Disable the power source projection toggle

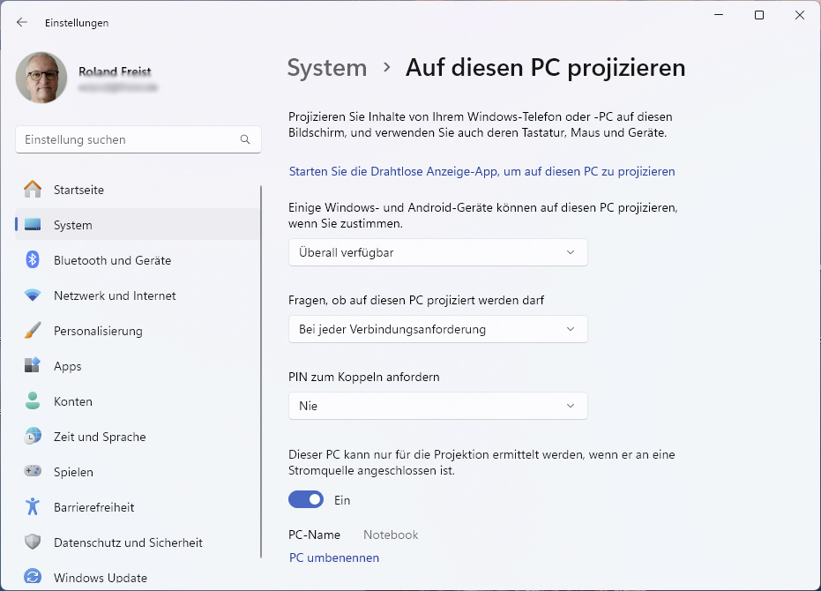(x=306, y=499)
